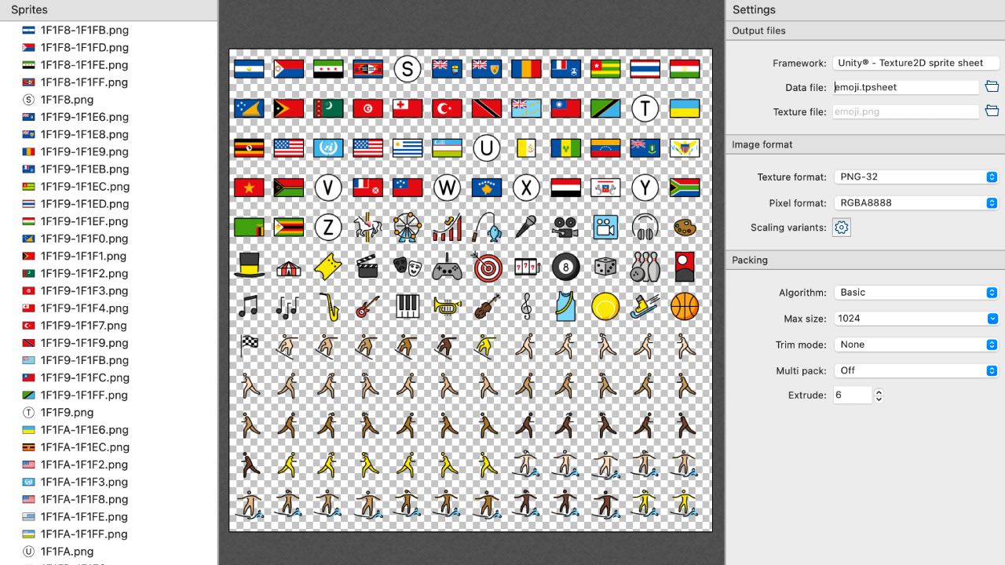
Task: Open Scaling variants gear settings
Action: (841, 228)
